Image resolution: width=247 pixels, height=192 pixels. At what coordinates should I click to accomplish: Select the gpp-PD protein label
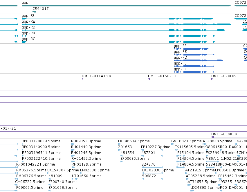point(181,58)
